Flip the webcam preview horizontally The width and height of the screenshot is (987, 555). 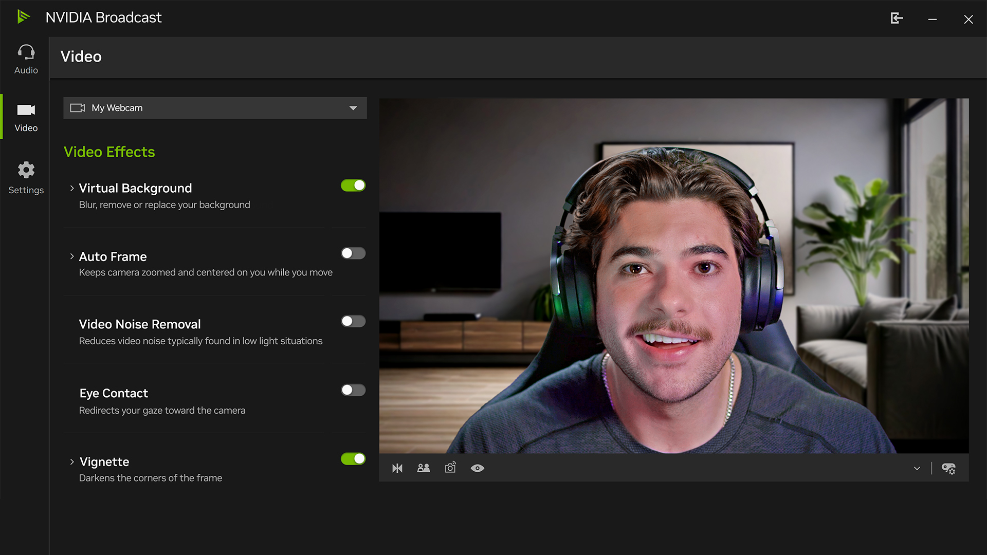397,468
